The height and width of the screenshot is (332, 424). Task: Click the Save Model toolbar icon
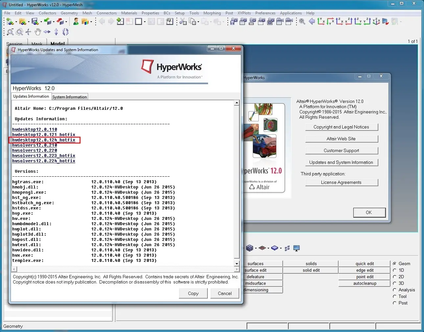click(x=35, y=22)
